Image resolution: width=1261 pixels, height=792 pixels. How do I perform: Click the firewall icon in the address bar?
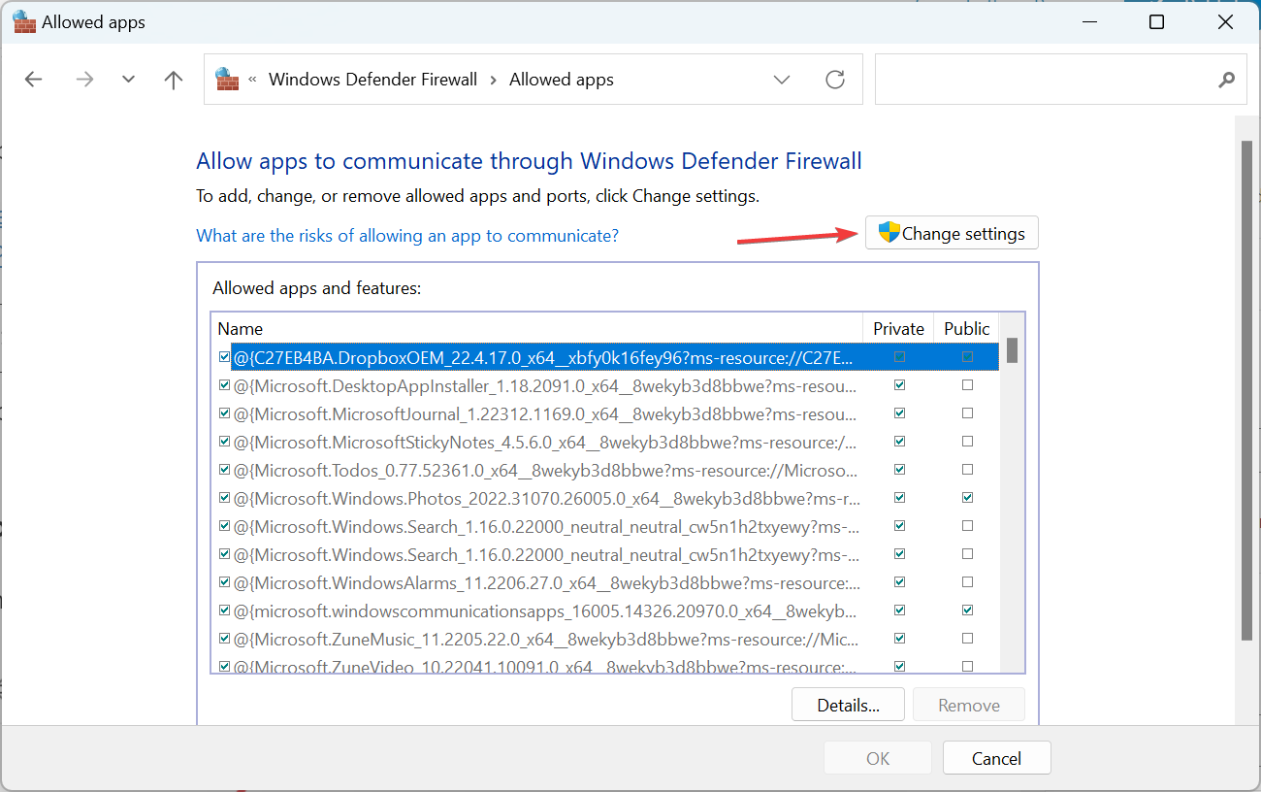(x=227, y=79)
